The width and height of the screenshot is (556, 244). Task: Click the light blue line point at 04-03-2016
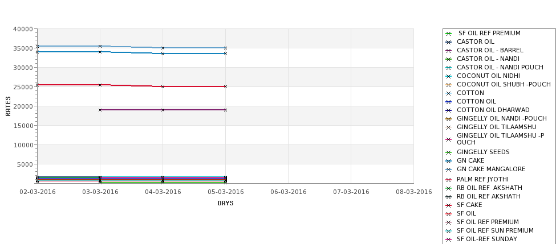coord(163,48)
